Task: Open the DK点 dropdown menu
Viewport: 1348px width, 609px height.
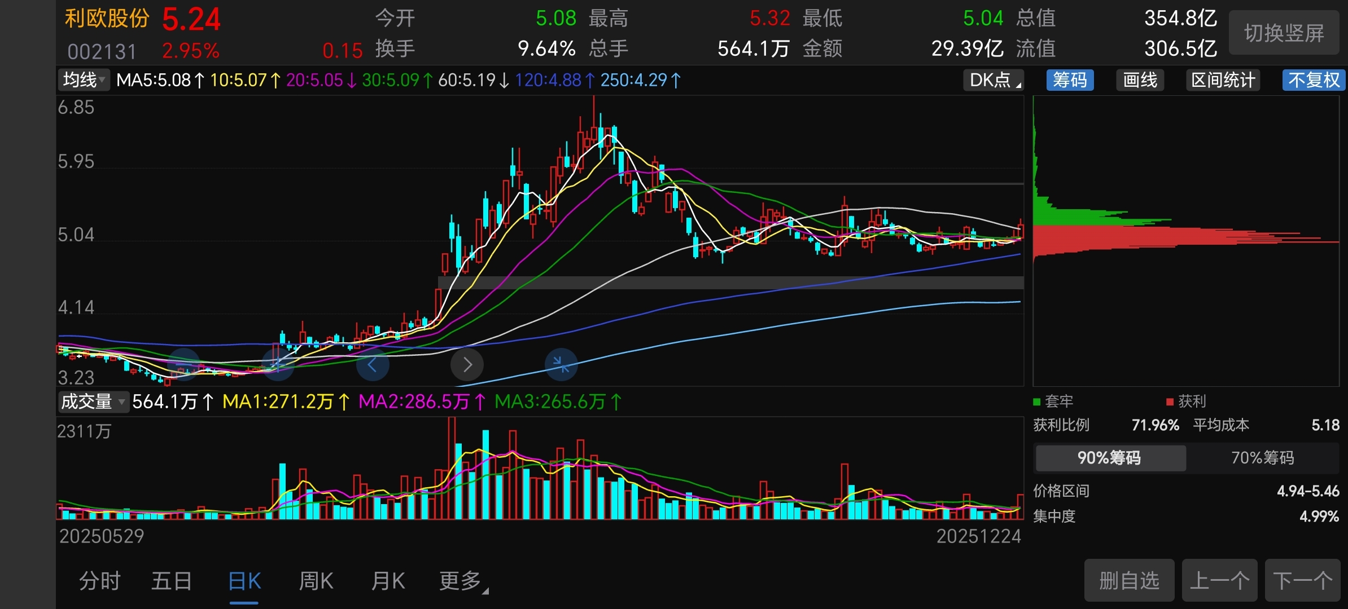Action: (x=995, y=80)
